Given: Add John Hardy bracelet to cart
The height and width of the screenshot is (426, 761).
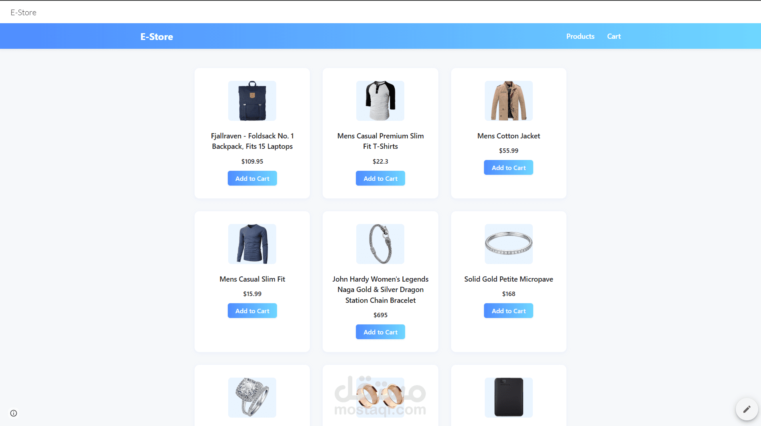Looking at the screenshot, I should (380, 332).
